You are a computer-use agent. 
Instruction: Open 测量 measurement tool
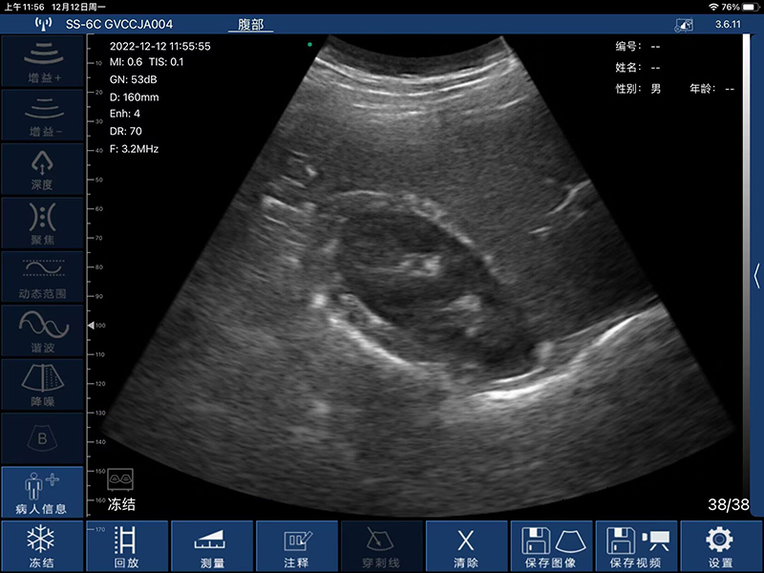pyautogui.click(x=213, y=547)
